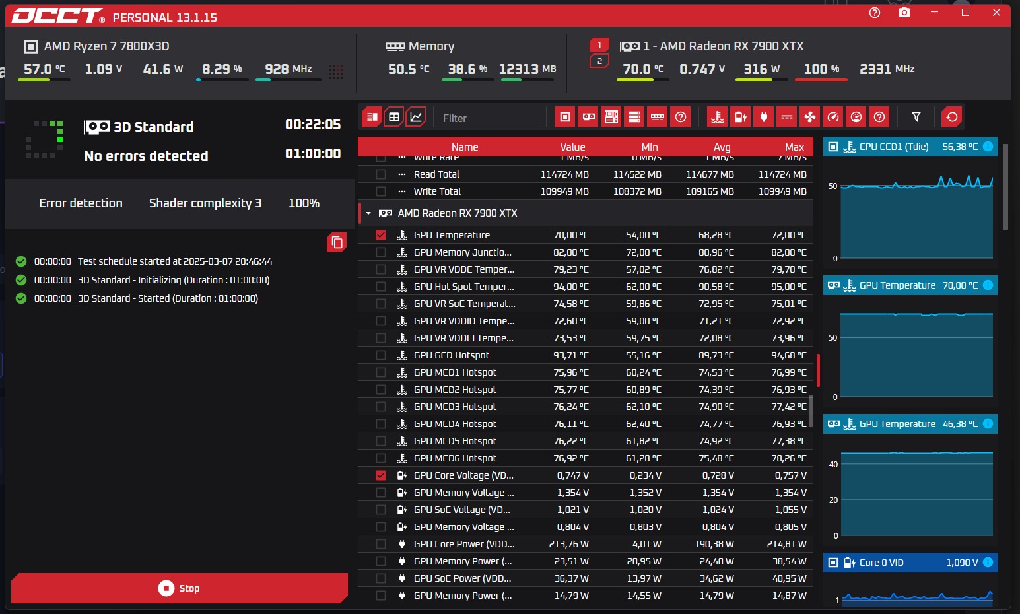Image resolution: width=1020 pixels, height=614 pixels.
Task: Select GPU number 1 tab
Action: click(599, 45)
